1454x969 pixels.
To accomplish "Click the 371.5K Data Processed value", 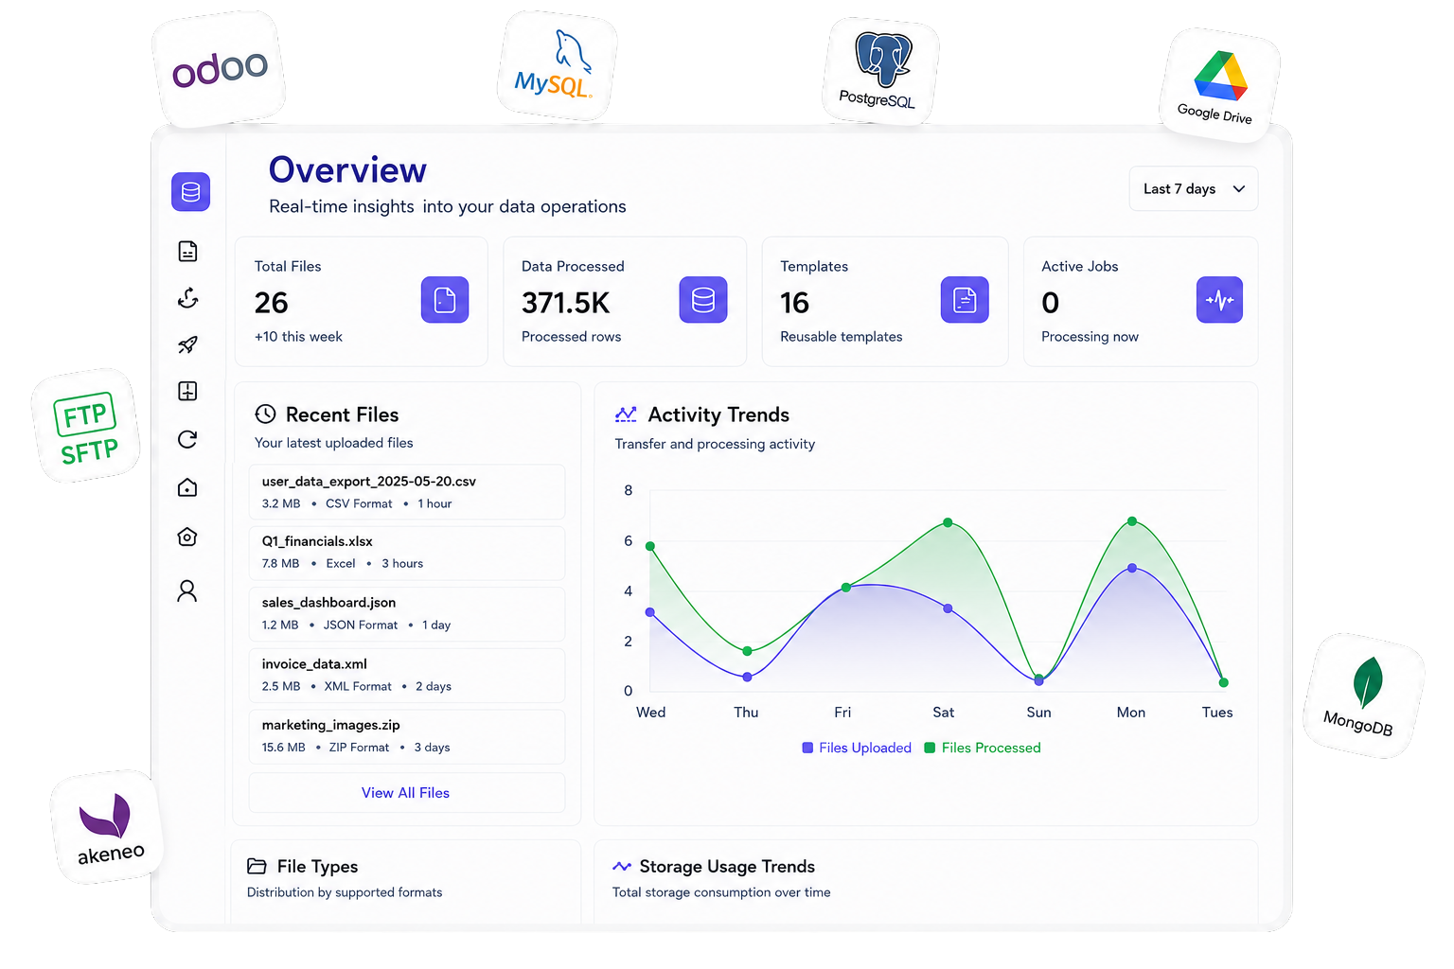I will tap(566, 303).
